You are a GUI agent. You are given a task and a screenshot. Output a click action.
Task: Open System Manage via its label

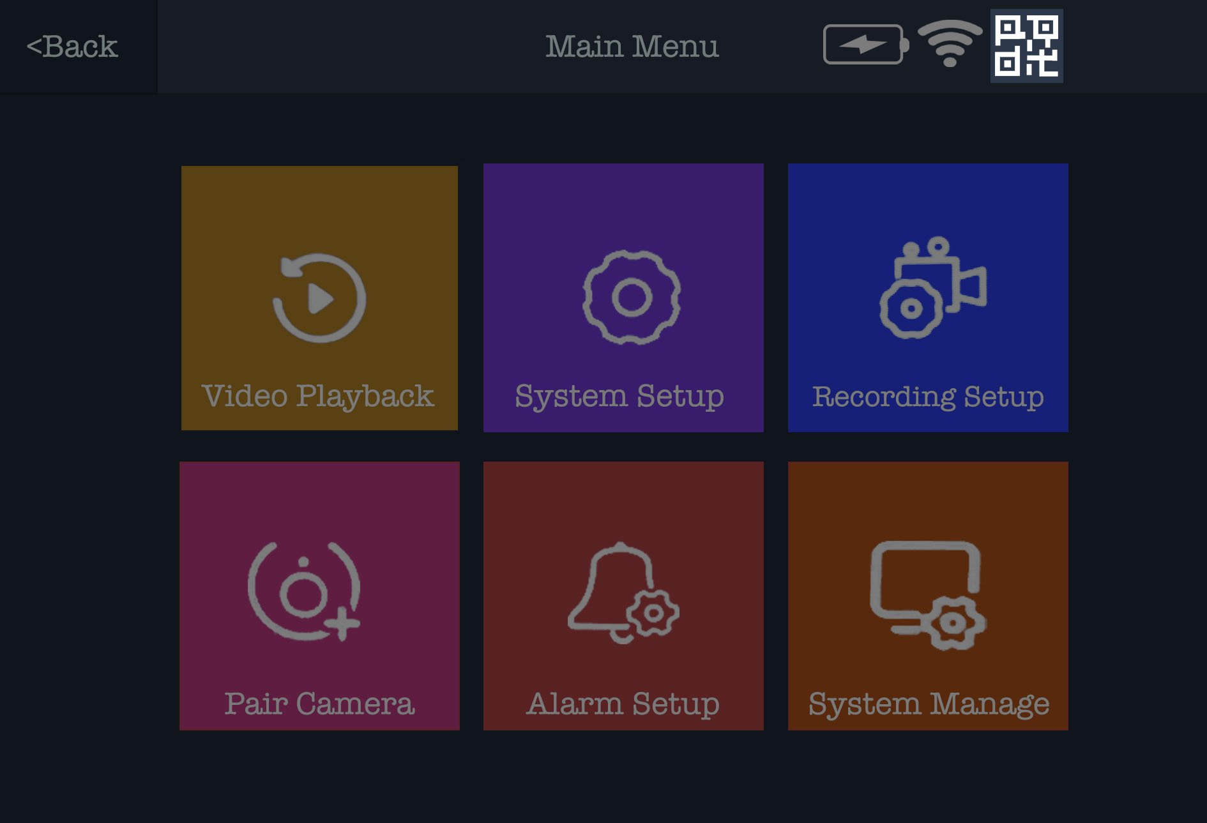(x=929, y=704)
